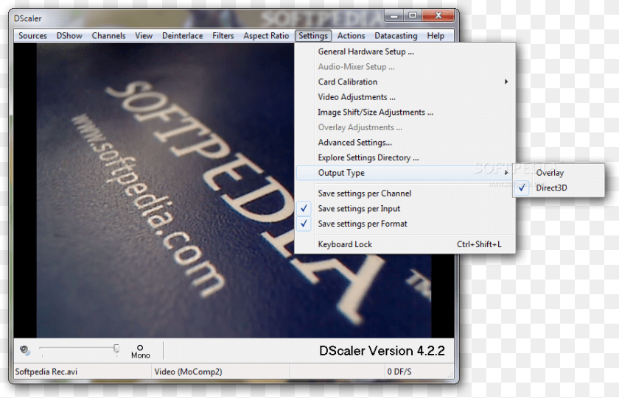Screen dimensions: 619x398
Task: Open Advanced Settings
Action: click(405, 143)
